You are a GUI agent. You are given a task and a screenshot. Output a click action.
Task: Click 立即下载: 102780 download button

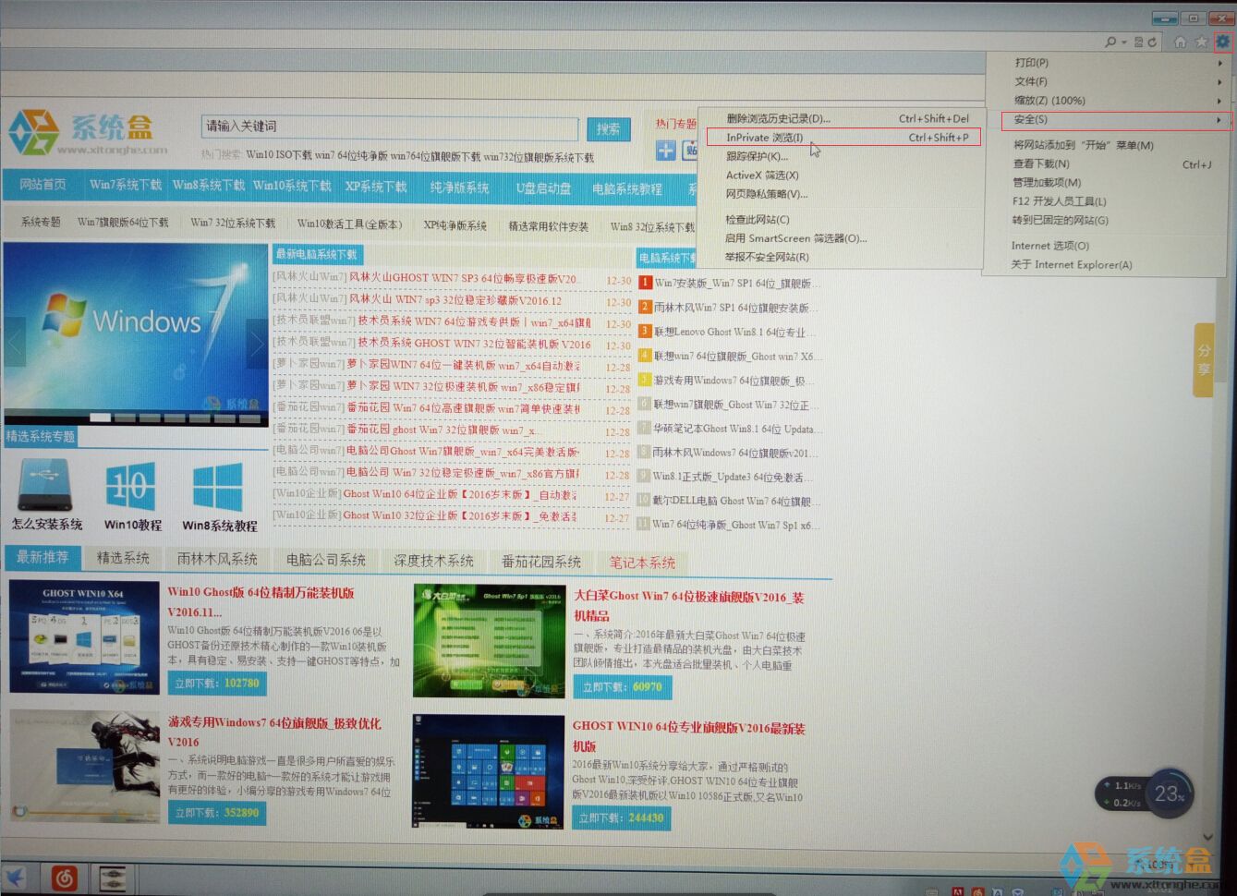pyautogui.click(x=217, y=684)
